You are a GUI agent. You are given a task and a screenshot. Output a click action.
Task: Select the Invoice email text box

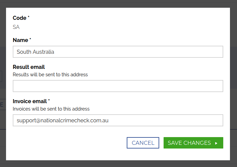pyautogui.click(x=118, y=120)
